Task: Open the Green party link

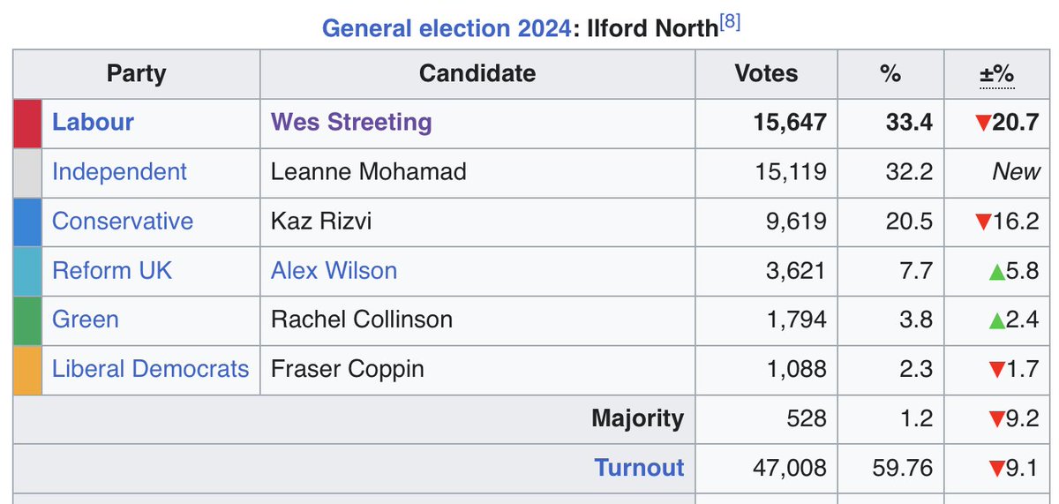Action: pyautogui.click(x=86, y=319)
